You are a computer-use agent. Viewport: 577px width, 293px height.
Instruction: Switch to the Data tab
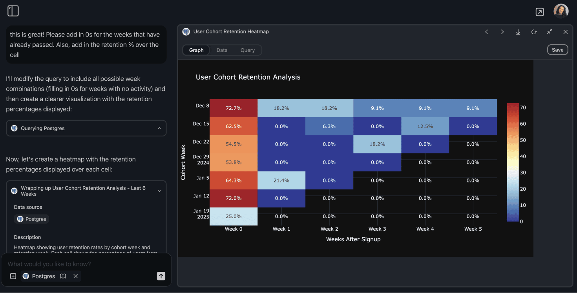tap(222, 50)
